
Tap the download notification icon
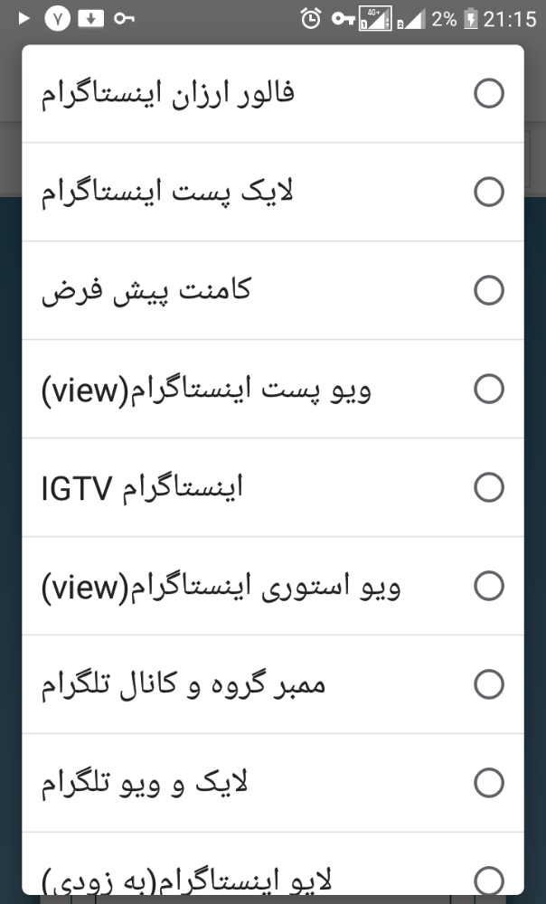point(90,18)
